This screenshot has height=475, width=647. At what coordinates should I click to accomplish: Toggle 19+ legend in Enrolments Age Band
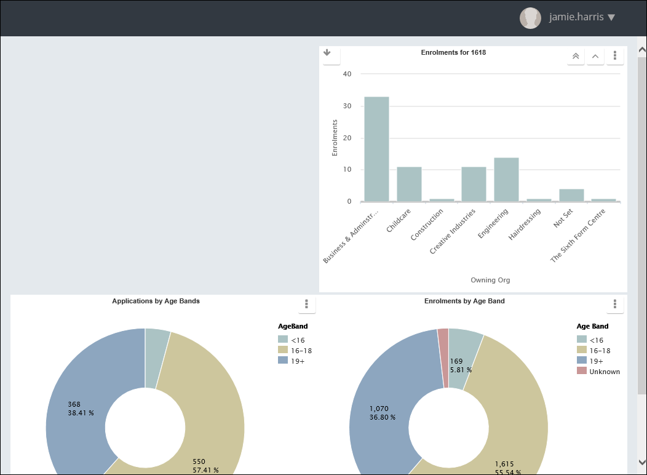(x=596, y=361)
